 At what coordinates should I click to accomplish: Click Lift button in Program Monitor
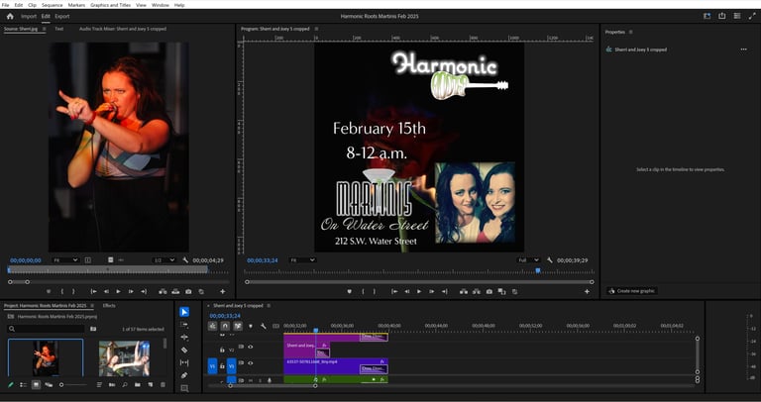464,291
